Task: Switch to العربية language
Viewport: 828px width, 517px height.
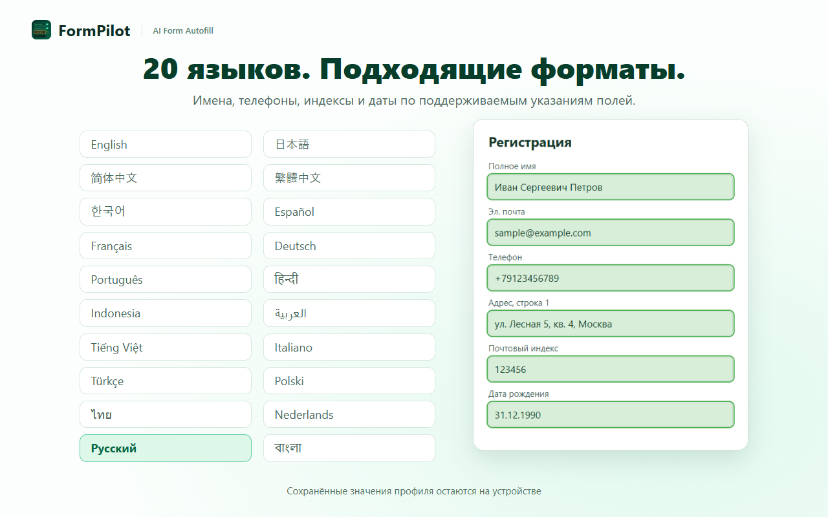Action: (x=349, y=313)
